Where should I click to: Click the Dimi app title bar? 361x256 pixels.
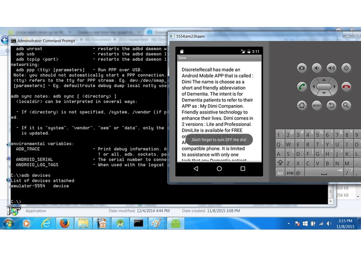219,58
